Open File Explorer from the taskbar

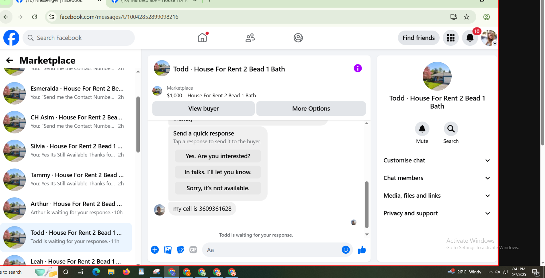point(111,272)
